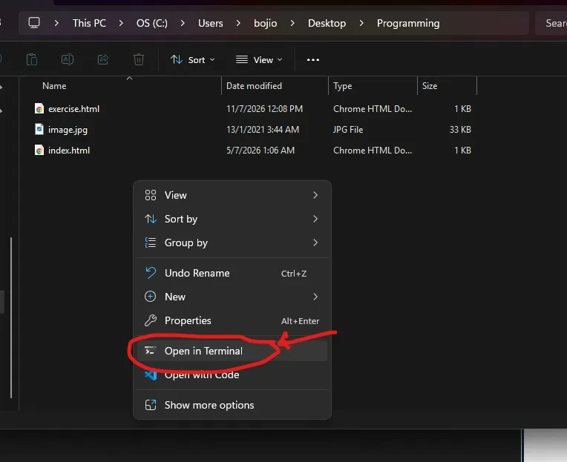Screen dimensions: 567x462
Task: Click the date 13/1/2021 3:44 AM
Action: pyautogui.click(x=263, y=129)
